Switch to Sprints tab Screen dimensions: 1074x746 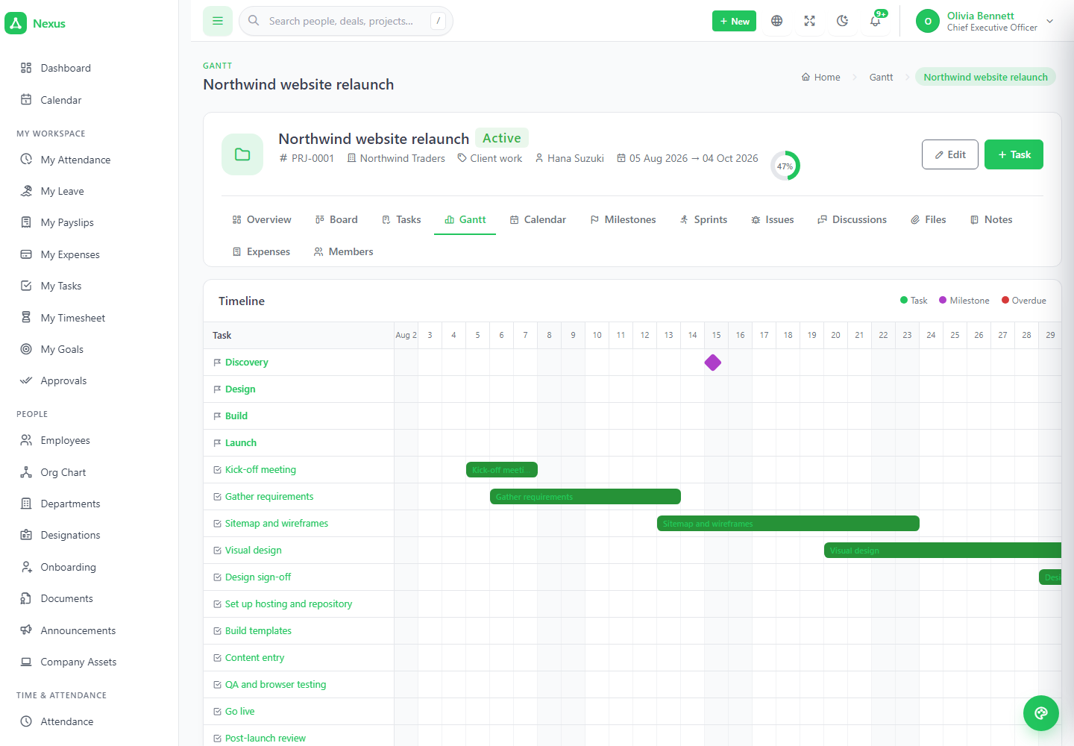[703, 219]
